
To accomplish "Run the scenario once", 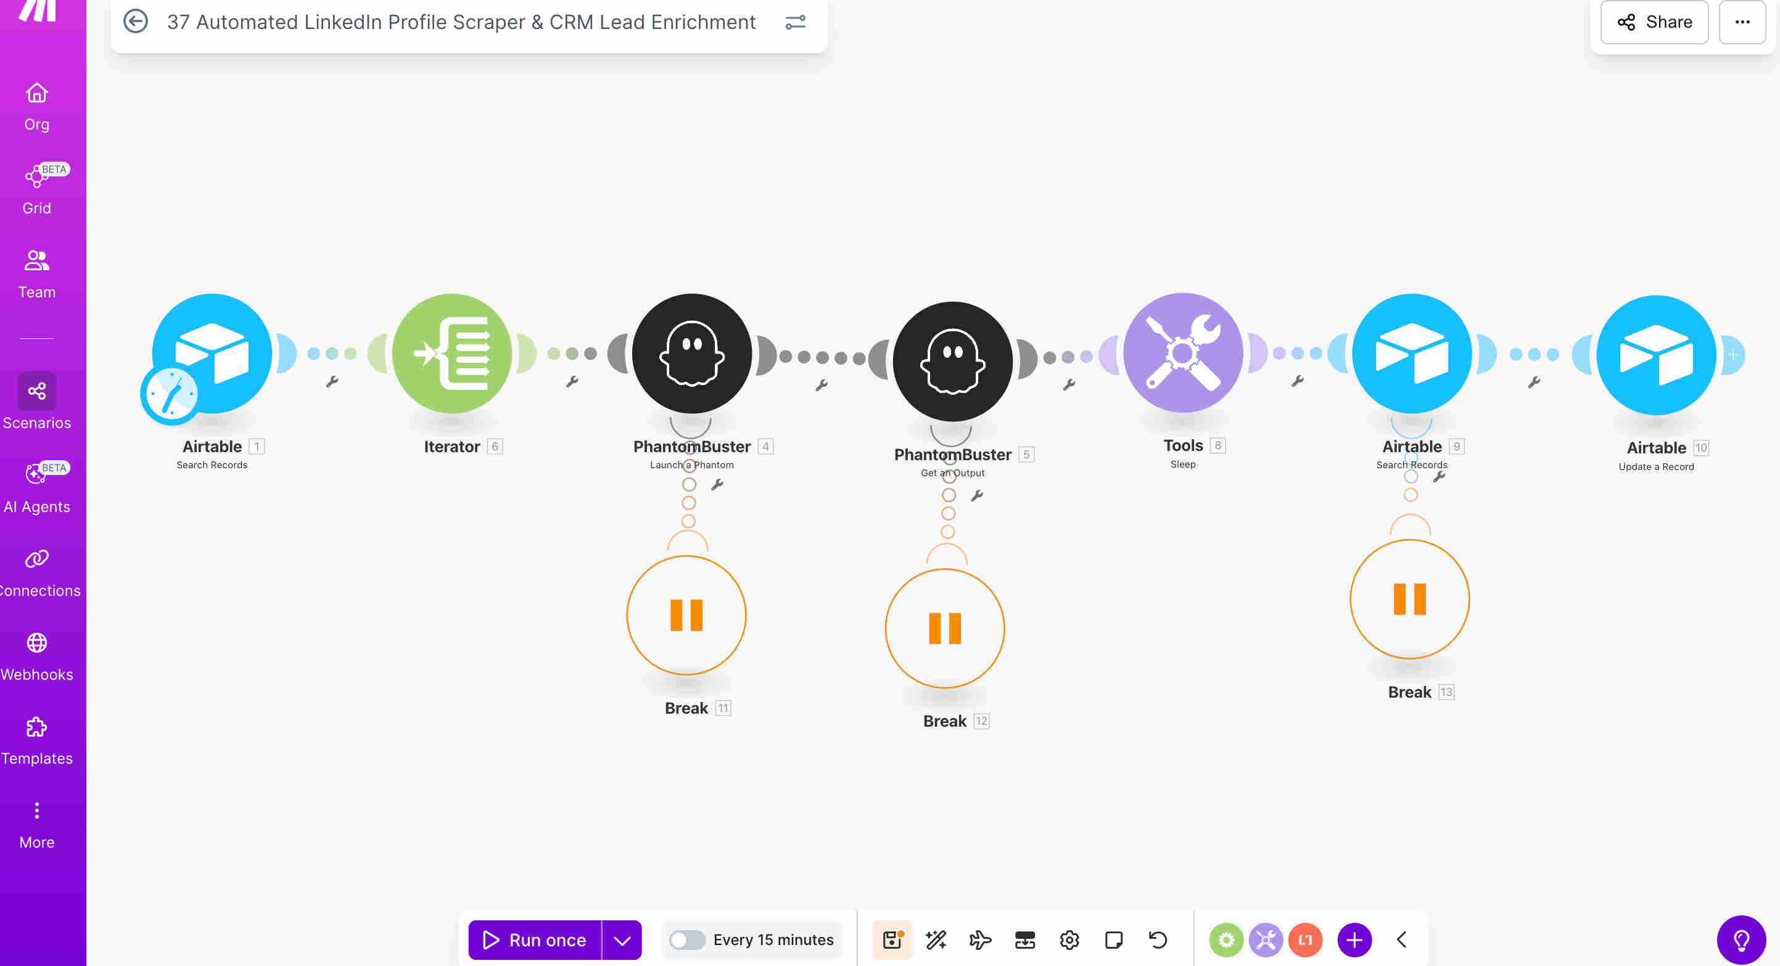I will click(535, 939).
